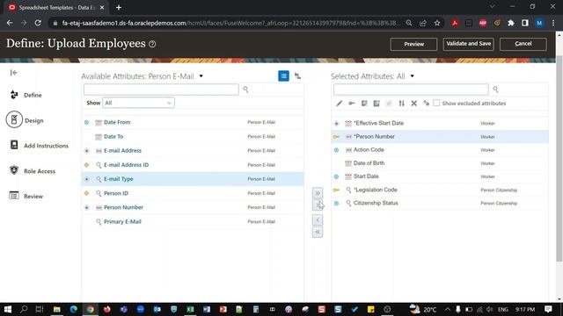
Task: Open help icon beside Upload Employees title
Action: click(152, 44)
